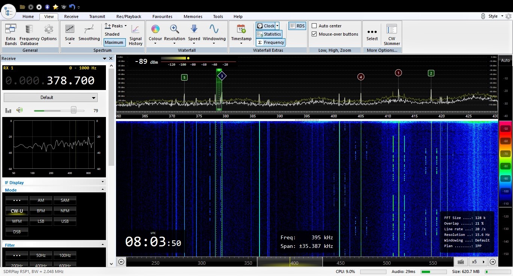The width and height of the screenshot is (513, 276).
Task: Click the volume slider handle
Action: 74,110
